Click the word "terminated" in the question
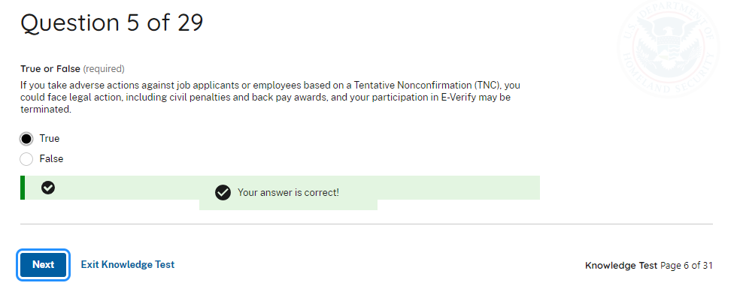743x304 pixels. (46, 110)
